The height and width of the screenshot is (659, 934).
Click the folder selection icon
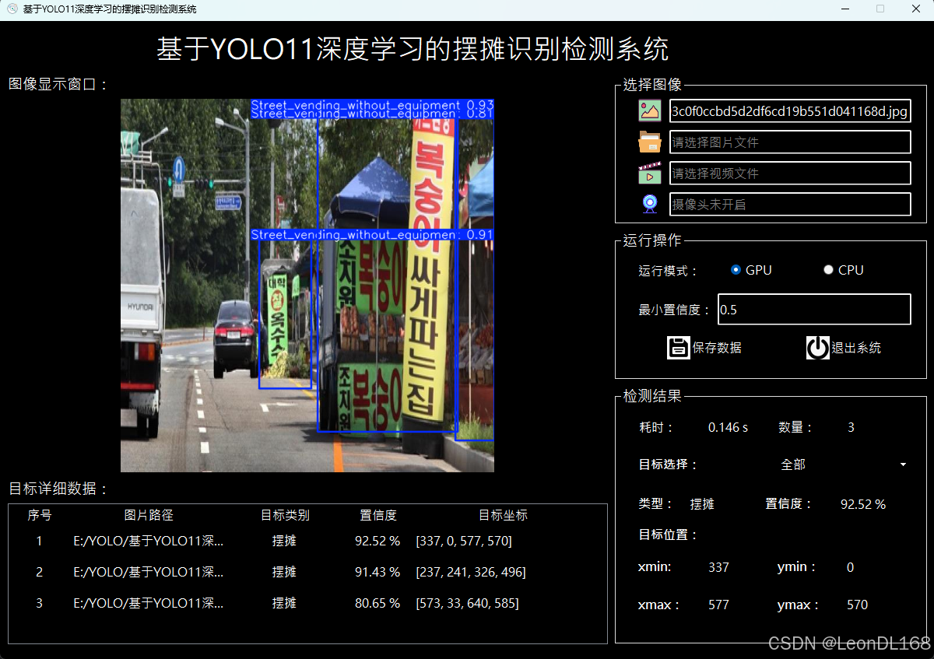650,142
